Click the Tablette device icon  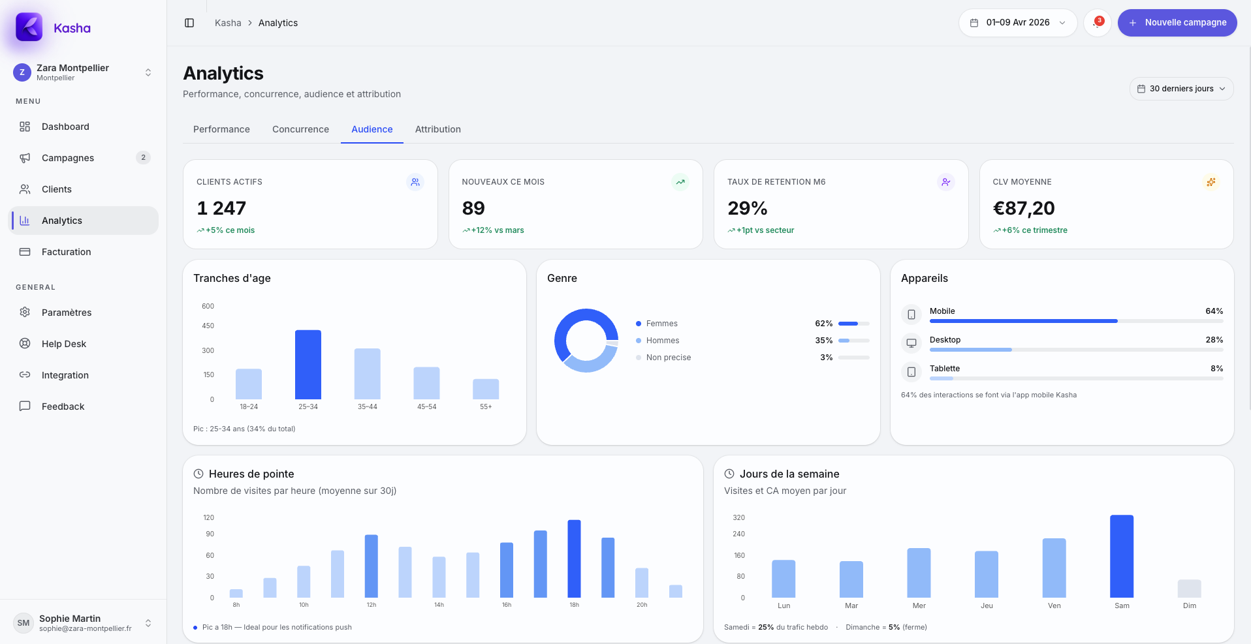click(911, 372)
